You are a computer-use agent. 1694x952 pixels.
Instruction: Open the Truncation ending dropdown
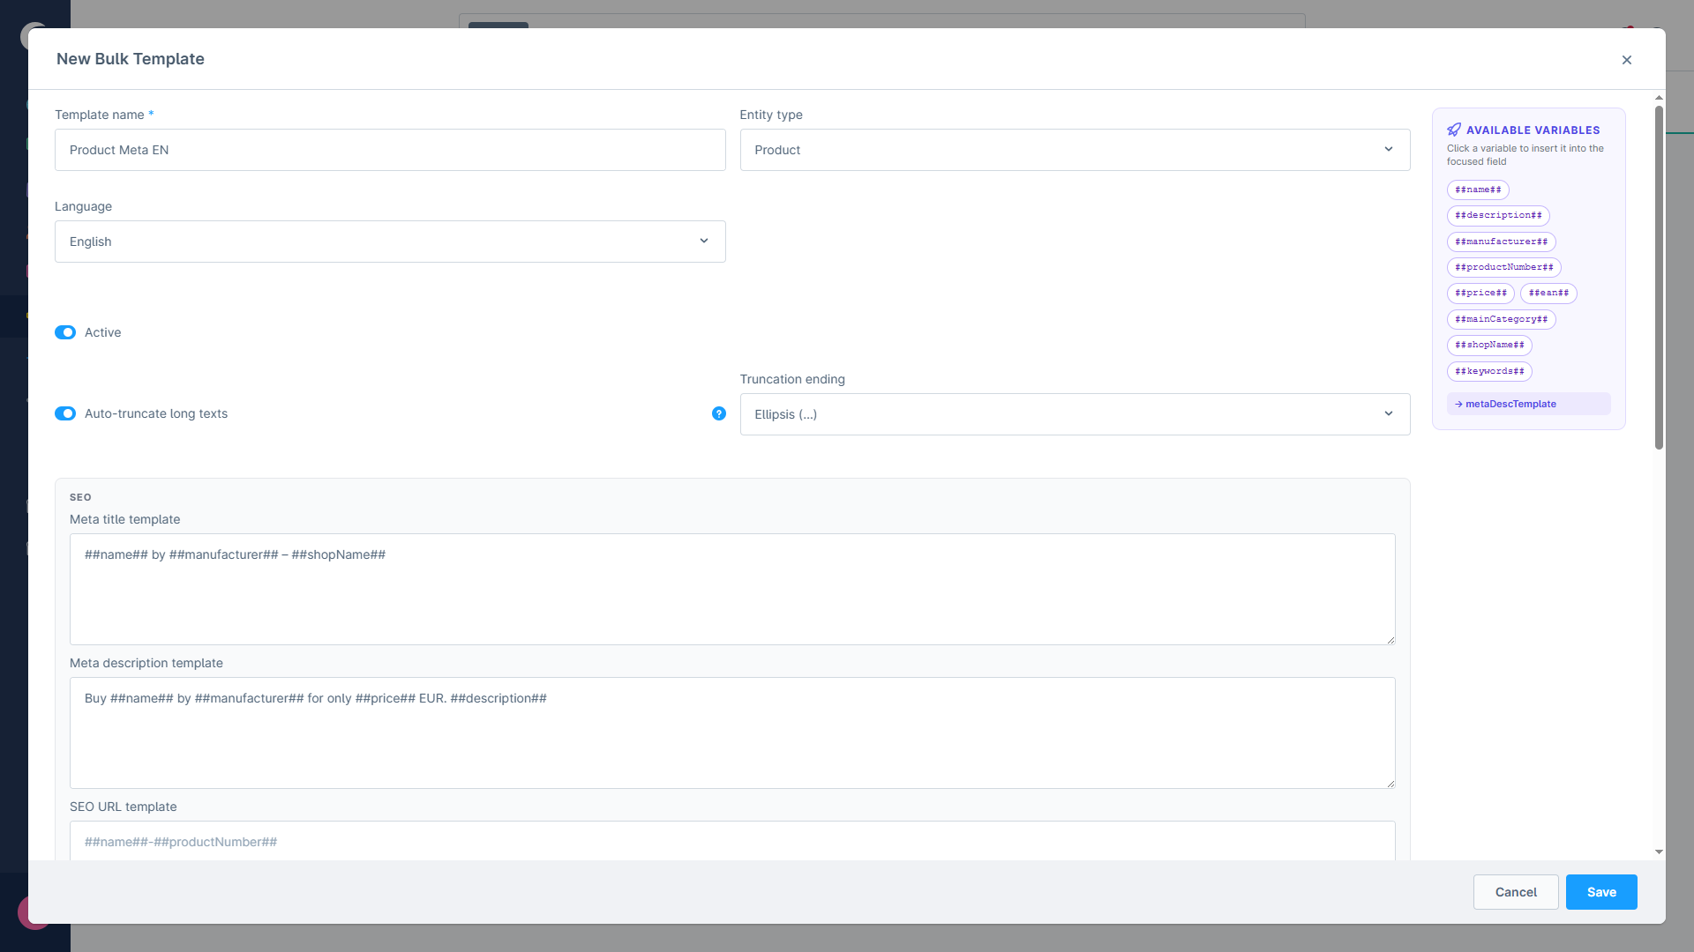click(1074, 414)
